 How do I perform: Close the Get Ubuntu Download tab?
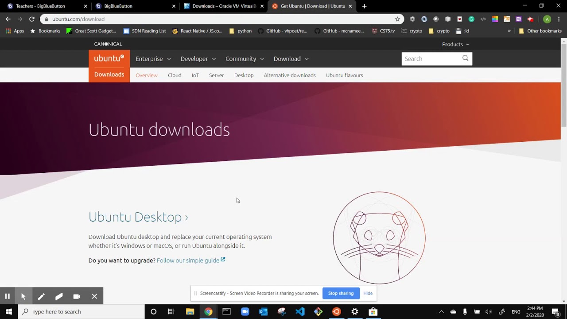(x=350, y=6)
